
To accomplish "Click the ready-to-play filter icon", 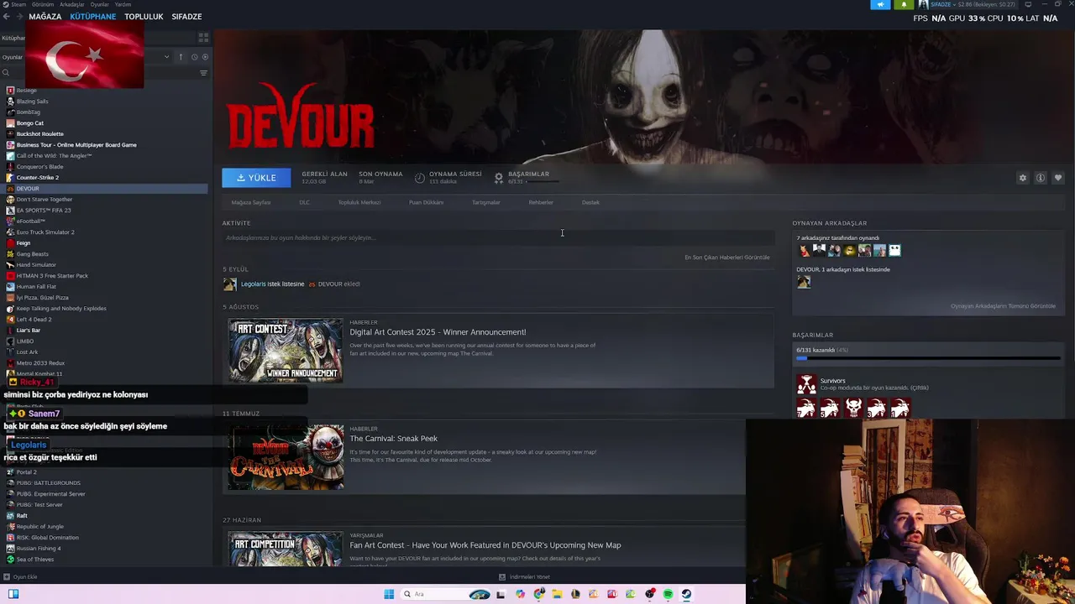I will tap(205, 57).
